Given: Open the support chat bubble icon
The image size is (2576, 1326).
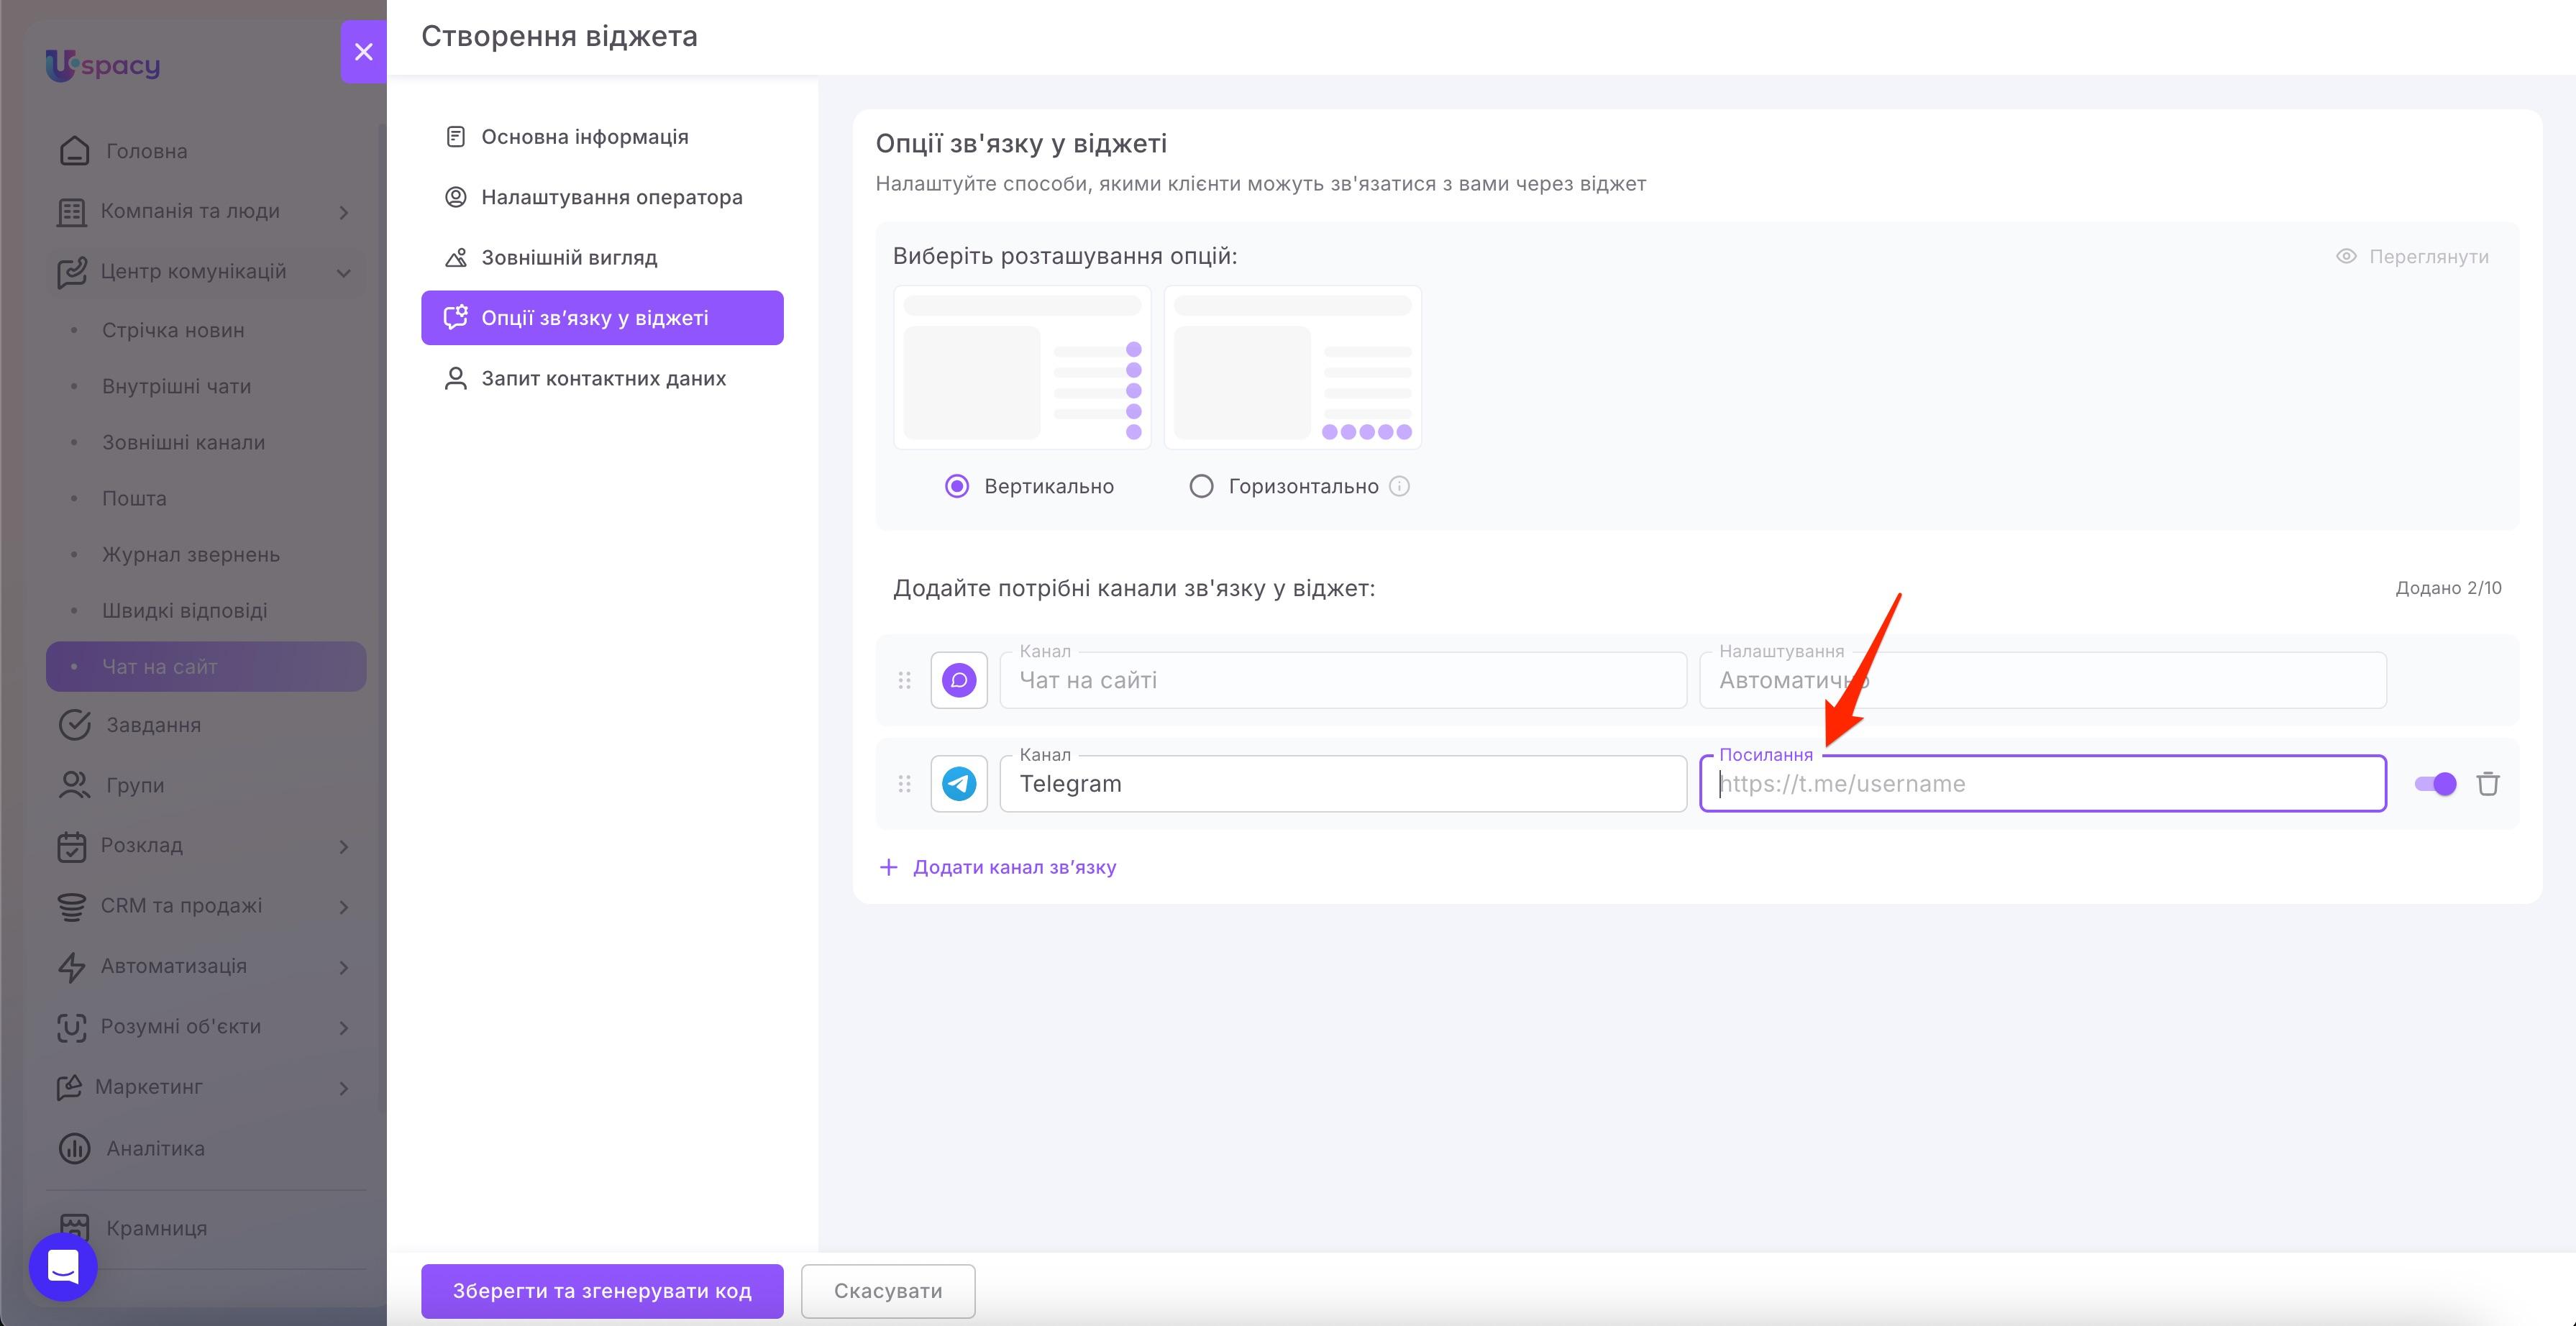Looking at the screenshot, I should [x=63, y=1267].
